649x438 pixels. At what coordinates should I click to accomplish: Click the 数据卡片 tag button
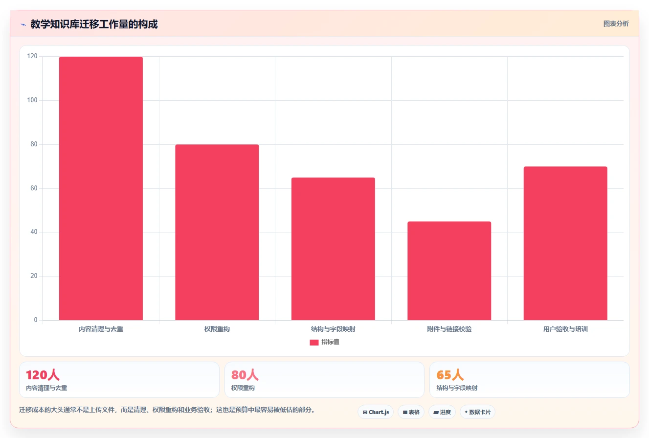click(x=477, y=412)
